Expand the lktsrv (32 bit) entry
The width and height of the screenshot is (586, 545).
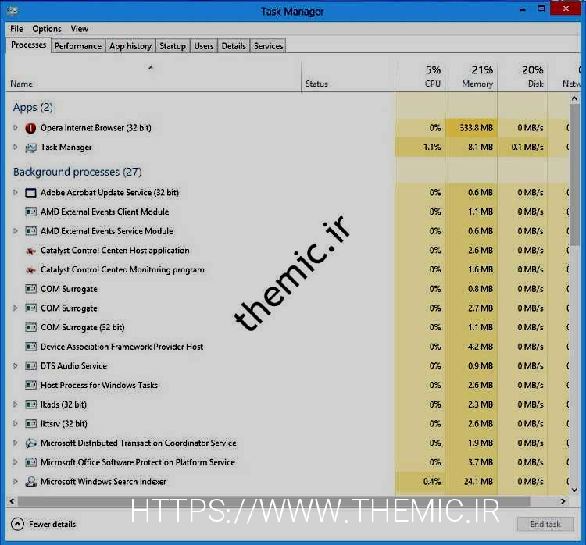pyautogui.click(x=16, y=424)
